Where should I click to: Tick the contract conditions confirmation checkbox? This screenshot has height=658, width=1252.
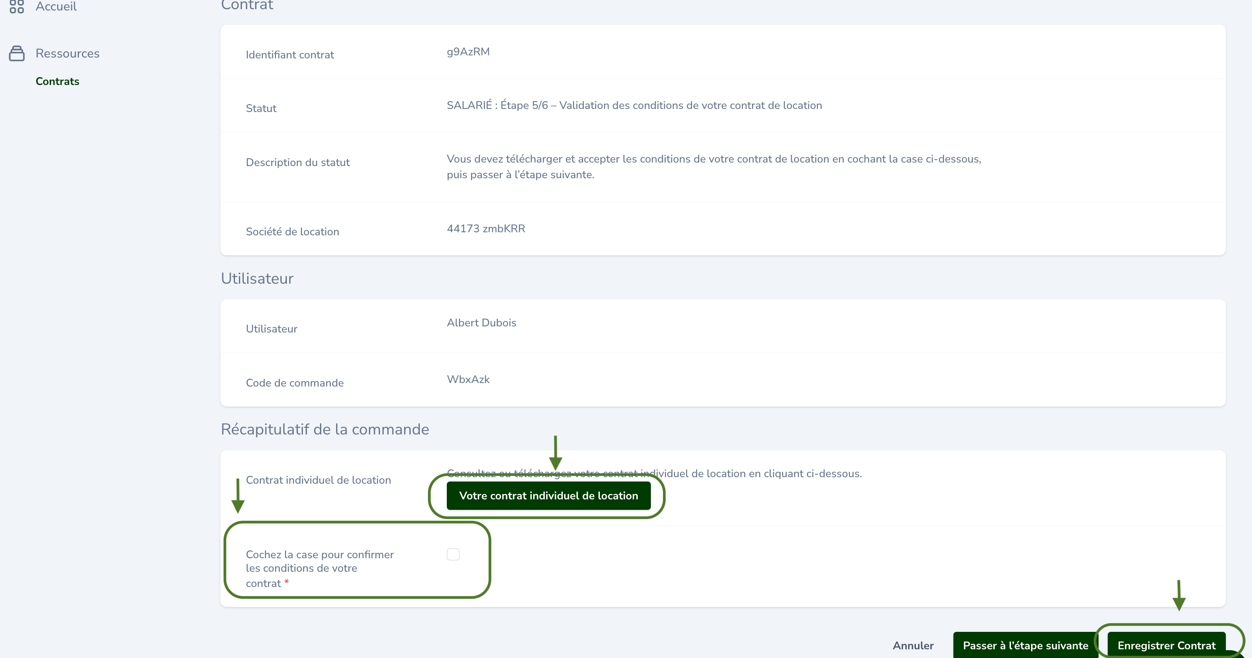[452, 554]
